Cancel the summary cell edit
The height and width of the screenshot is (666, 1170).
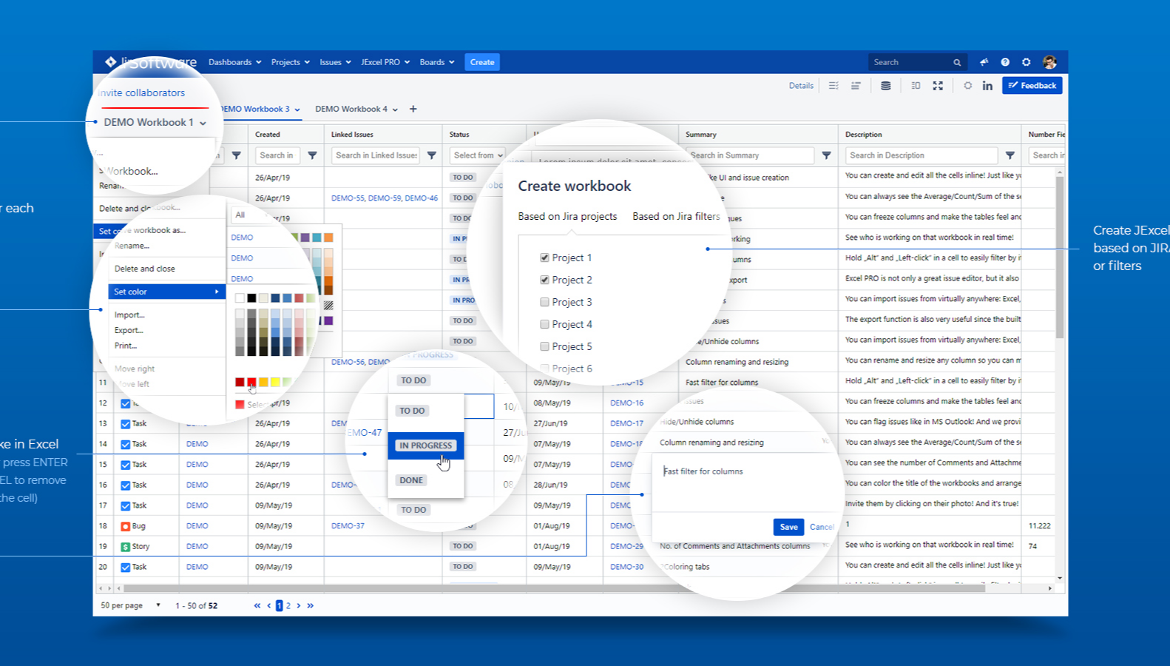[x=822, y=527]
